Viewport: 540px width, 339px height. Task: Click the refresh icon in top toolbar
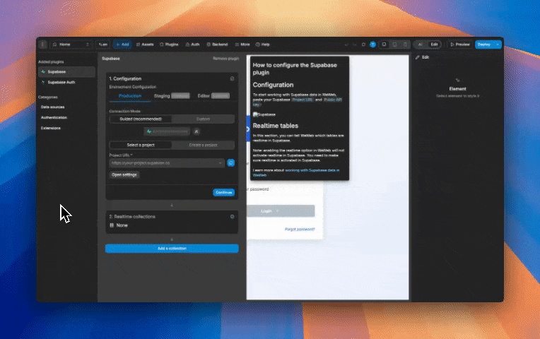pos(364,44)
